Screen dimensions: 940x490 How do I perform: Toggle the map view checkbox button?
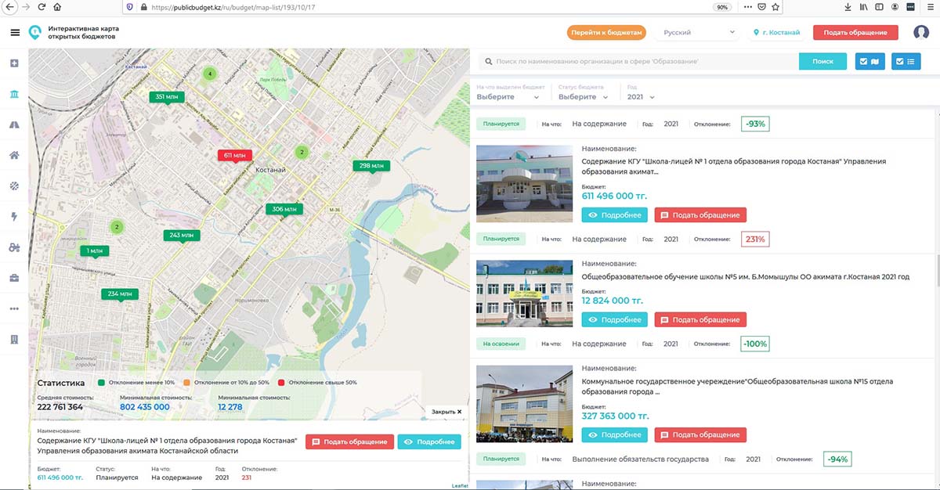869,62
